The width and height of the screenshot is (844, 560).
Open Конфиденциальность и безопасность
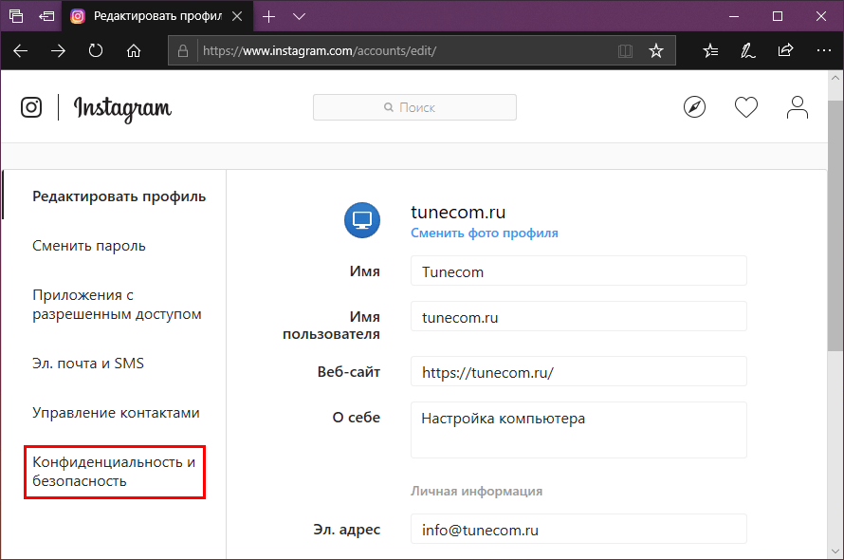114,472
